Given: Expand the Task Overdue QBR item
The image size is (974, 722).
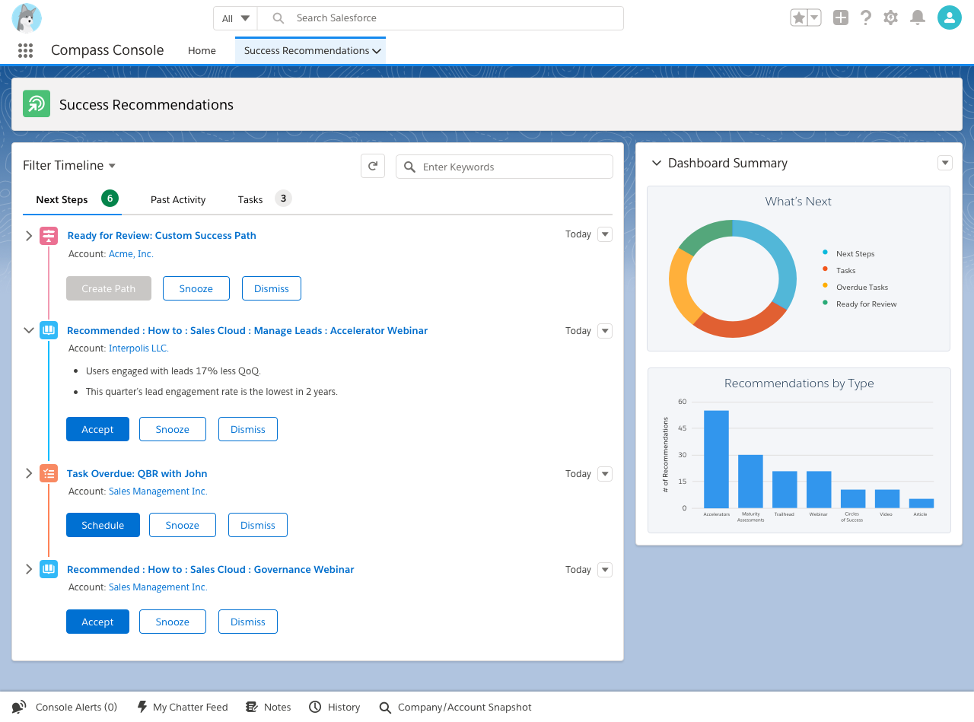Looking at the screenshot, I should pyautogui.click(x=29, y=473).
